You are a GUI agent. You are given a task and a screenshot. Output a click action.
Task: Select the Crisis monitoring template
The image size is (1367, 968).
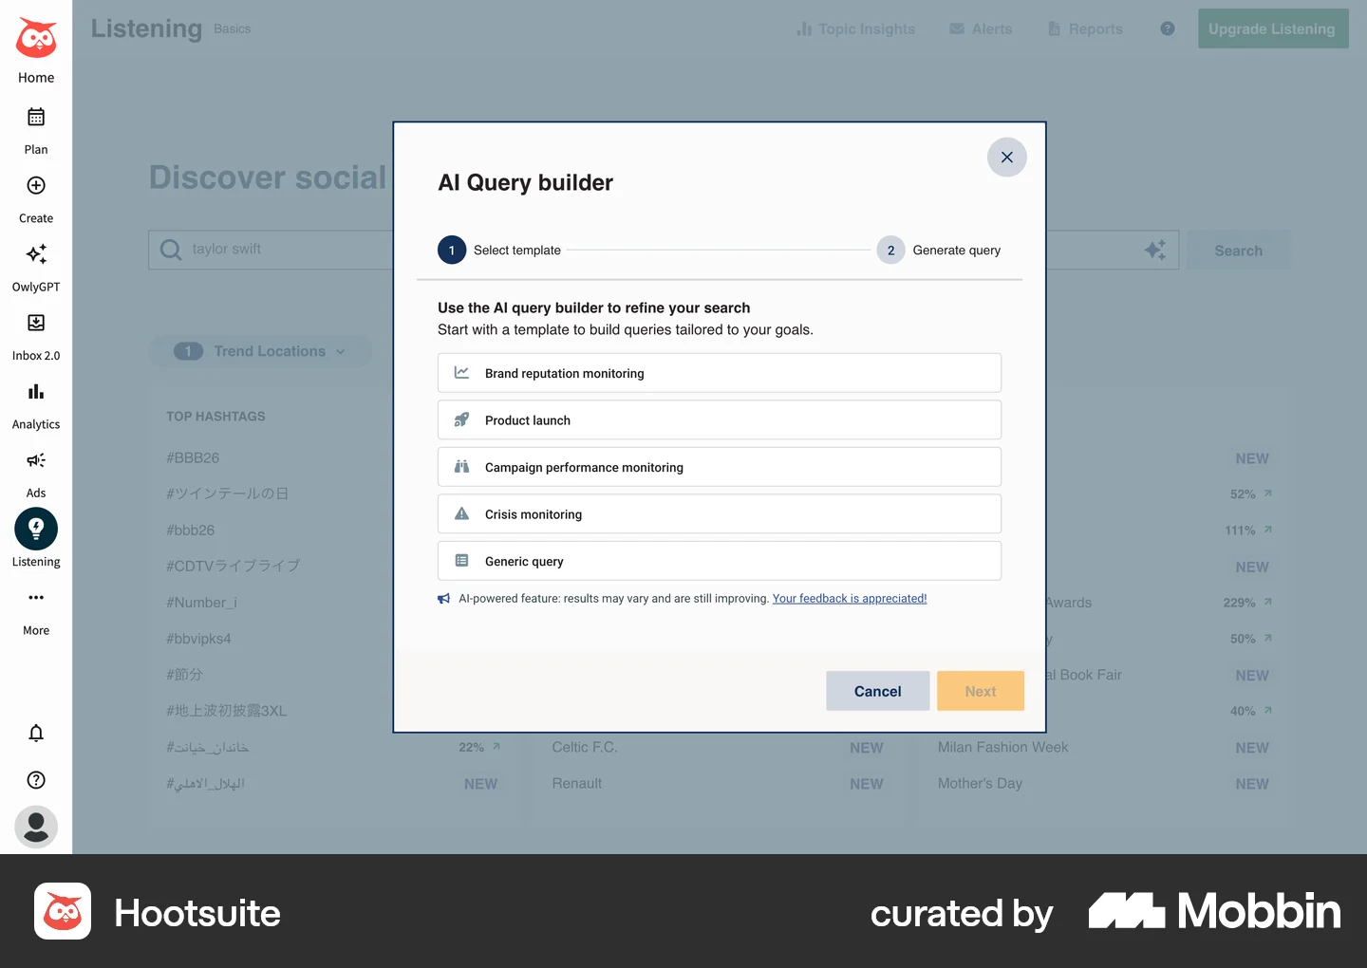[x=720, y=514]
